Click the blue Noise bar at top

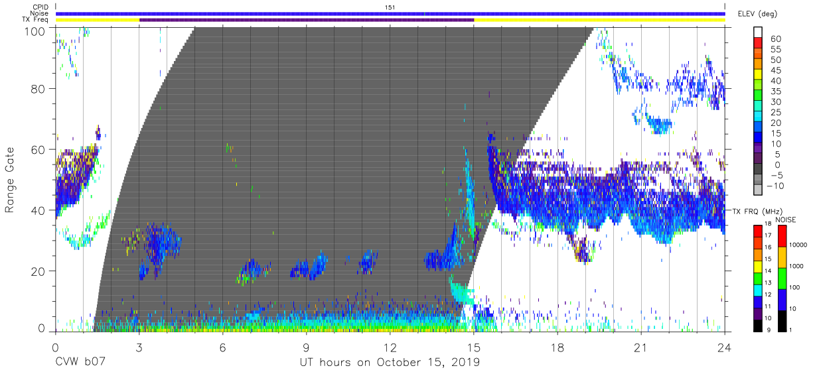[390, 13]
